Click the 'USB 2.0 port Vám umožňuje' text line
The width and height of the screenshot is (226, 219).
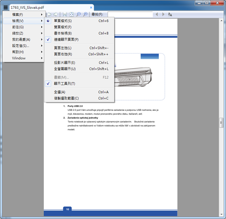(x=113, y=110)
